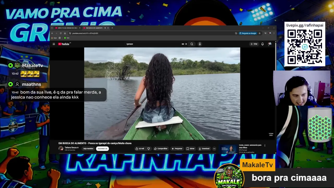334x188 pixels.
Task: Click the maathns chat username
Action: point(32,84)
